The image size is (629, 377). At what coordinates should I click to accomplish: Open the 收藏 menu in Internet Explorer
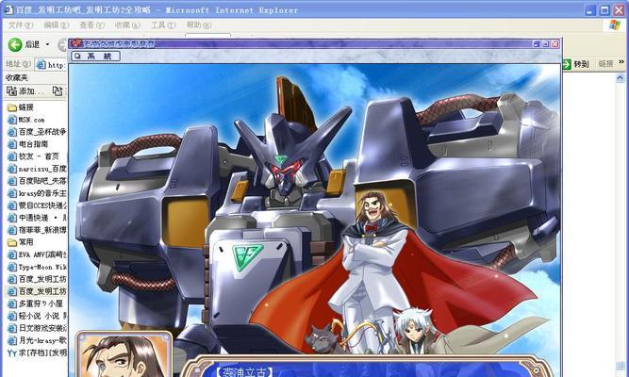(x=127, y=25)
